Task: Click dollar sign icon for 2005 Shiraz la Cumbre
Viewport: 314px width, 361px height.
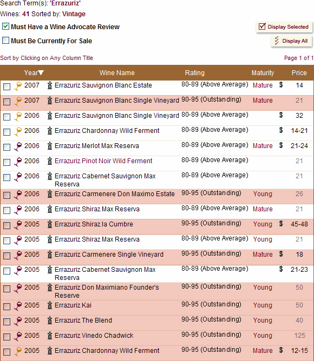Action: 281,224
